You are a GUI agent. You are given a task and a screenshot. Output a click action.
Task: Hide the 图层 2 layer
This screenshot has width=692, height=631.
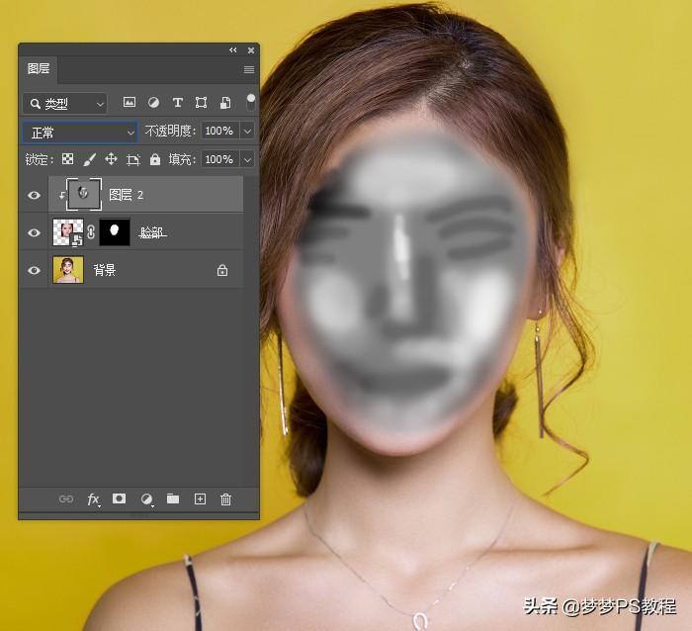(35, 195)
